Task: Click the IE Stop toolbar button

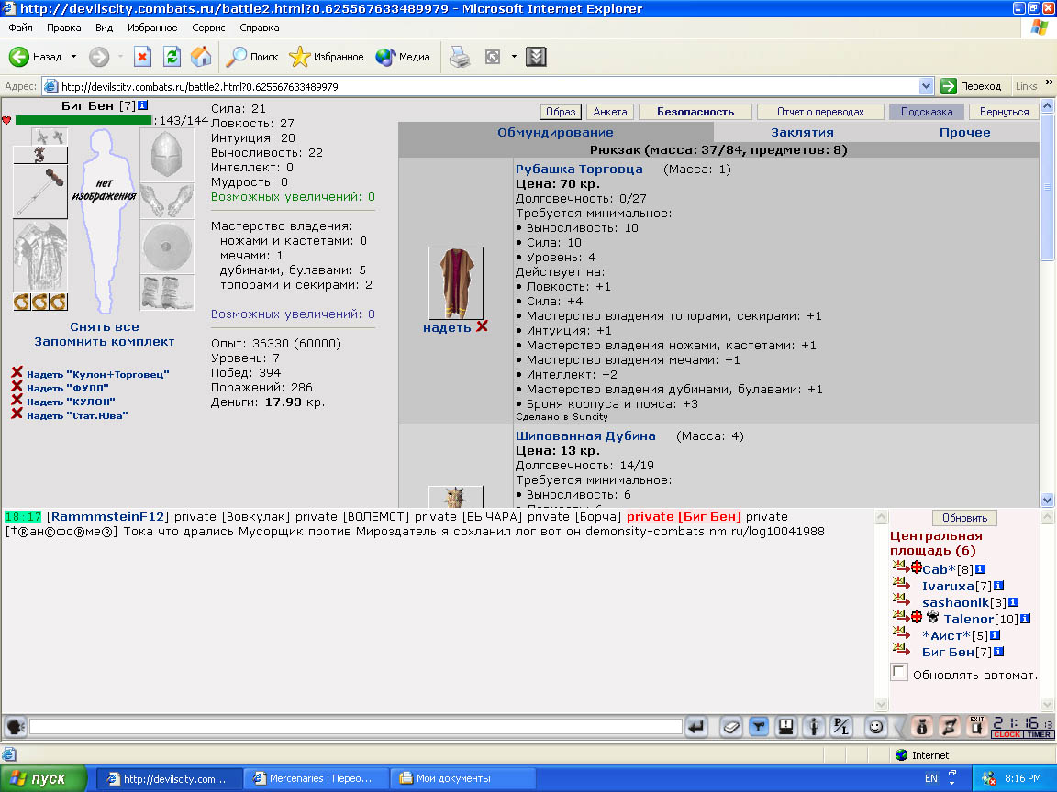Action: point(142,57)
